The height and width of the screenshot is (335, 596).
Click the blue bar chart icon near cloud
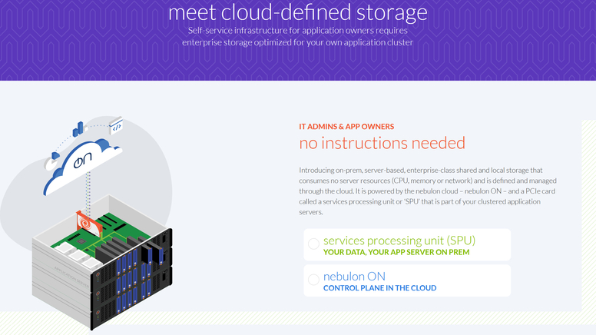(79, 130)
